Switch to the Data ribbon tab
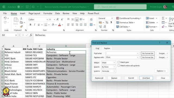This screenshot has height=98, width=174. (57, 13)
